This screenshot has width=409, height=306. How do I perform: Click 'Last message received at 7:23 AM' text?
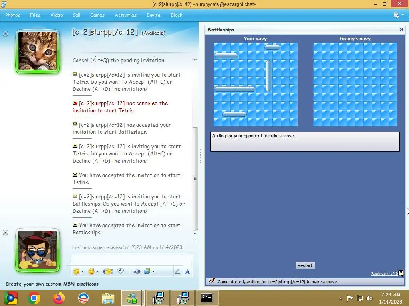[128, 247]
